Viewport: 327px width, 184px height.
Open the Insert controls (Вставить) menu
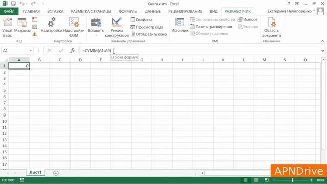96,28
